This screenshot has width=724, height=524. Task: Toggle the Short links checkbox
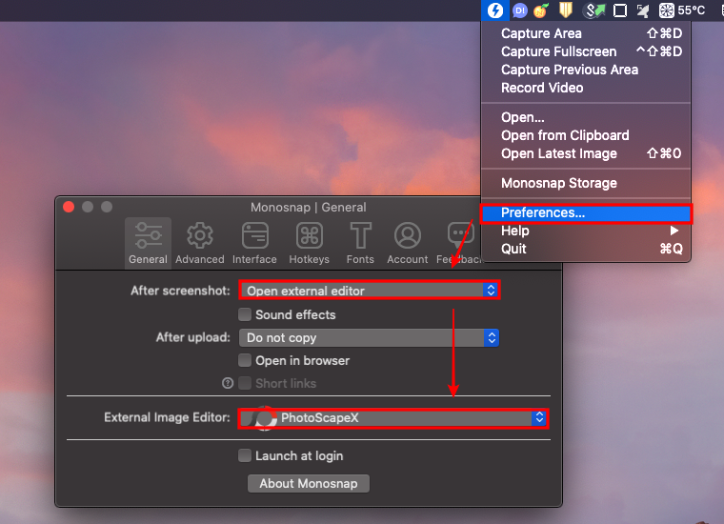(245, 383)
